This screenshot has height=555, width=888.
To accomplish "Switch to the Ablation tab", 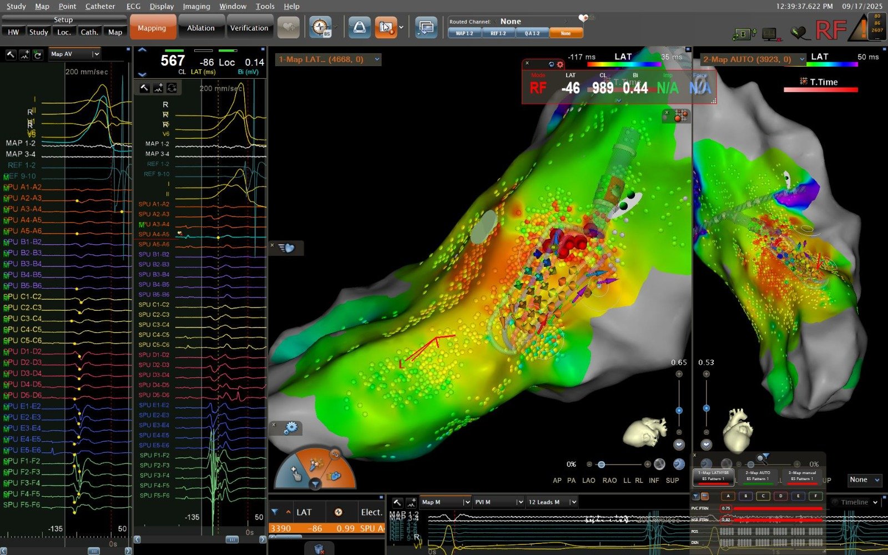I will tap(200, 28).
